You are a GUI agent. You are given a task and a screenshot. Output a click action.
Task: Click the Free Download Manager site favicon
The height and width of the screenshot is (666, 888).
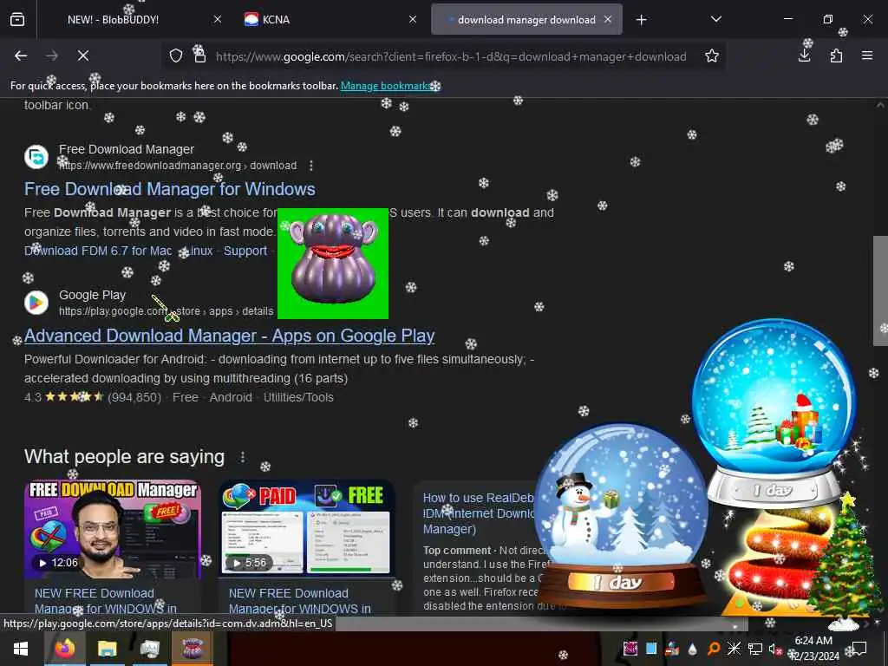[36, 157]
